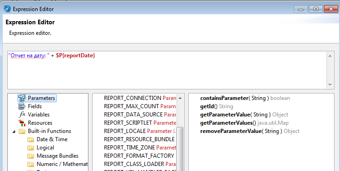Select REPORT_SCRIPTLET parameter

click(x=140, y=123)
